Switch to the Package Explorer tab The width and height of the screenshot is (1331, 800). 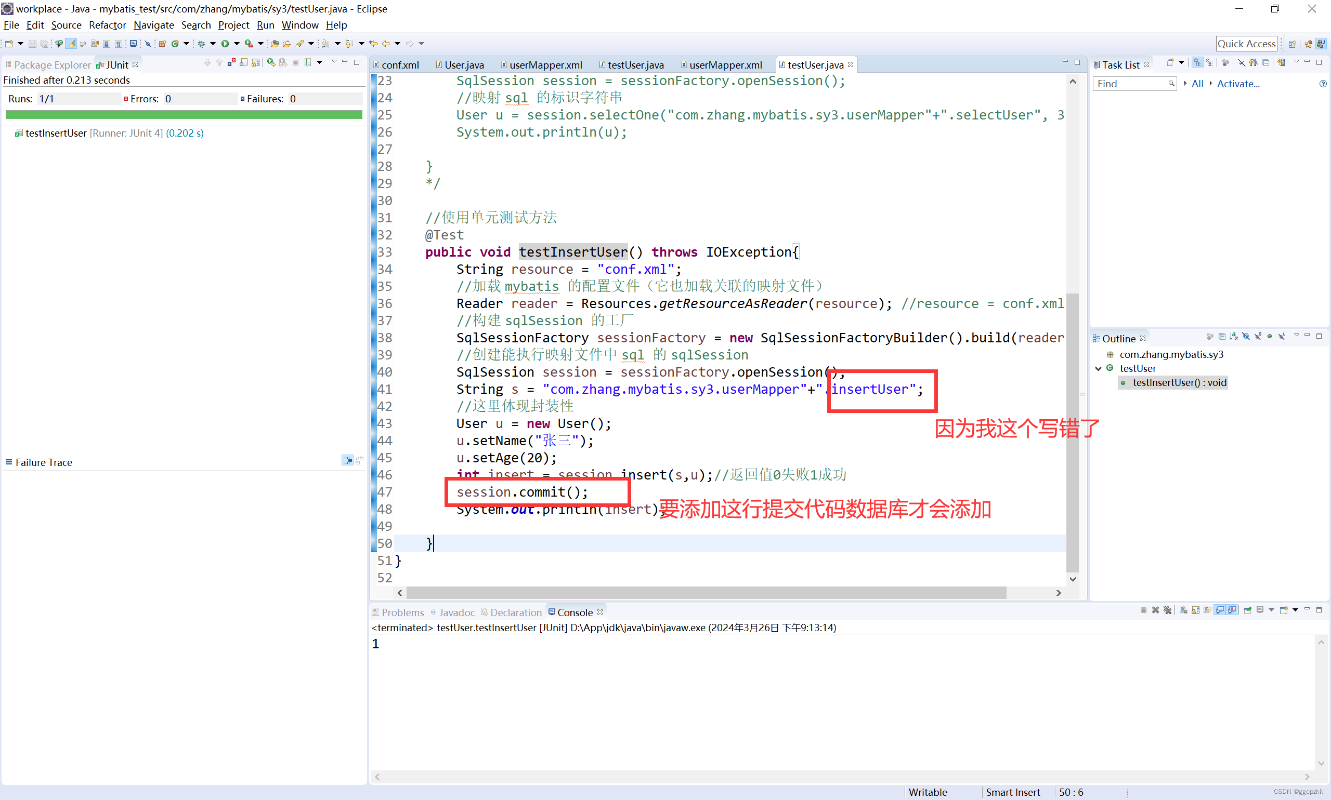pos(47,65)
